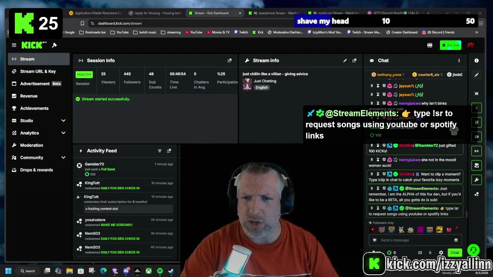Click the Windows taskbar Search box
The width and height of the screenshot is (493, 277).
[29, 271]
